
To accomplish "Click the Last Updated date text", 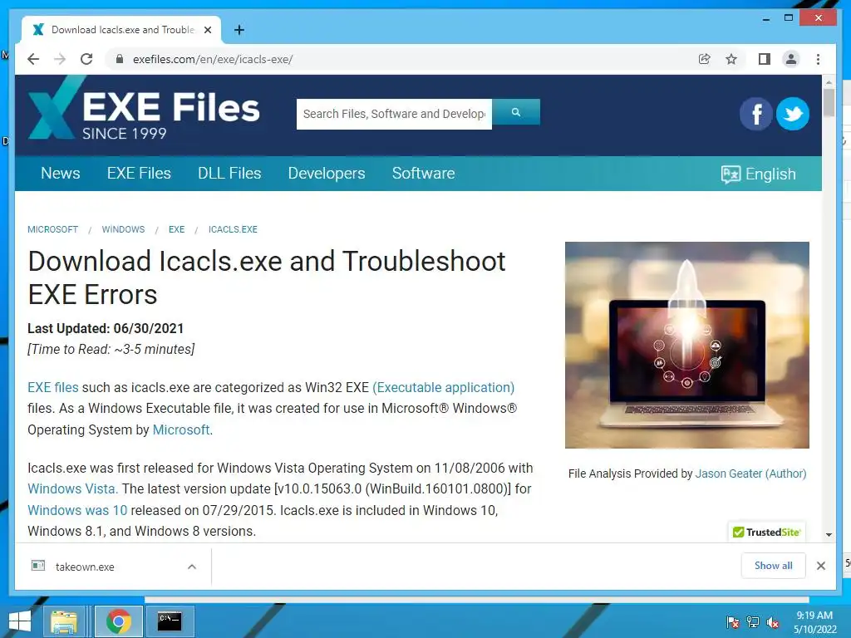I will coord(106,329).
